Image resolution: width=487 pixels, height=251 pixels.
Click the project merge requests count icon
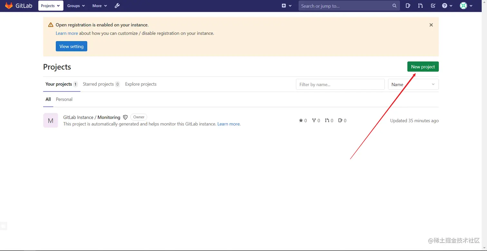[x=327, y=120]
